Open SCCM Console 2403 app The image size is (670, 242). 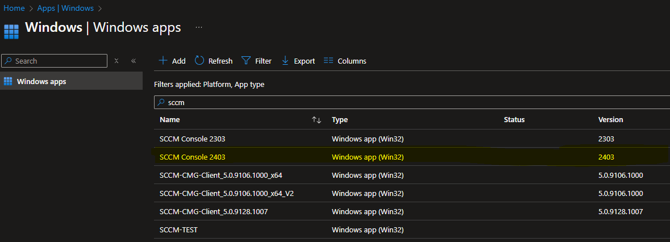(192, 157)
